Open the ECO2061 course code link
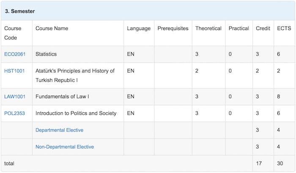The width and height of the screenshot is (296, 173). pos(15,54)
